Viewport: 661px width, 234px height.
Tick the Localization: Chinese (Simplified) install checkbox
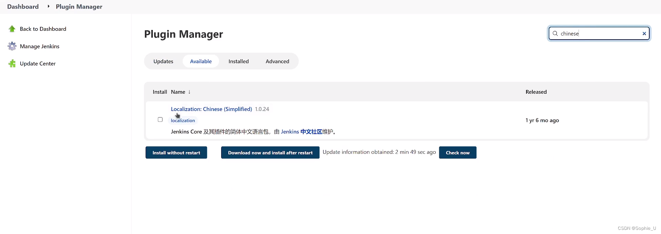[160, 120]
